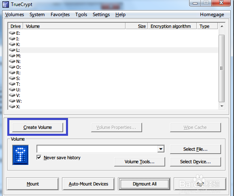Click the drive icon next to S:
This screenshot has height=196, width=234.
(x=12, y=78)
